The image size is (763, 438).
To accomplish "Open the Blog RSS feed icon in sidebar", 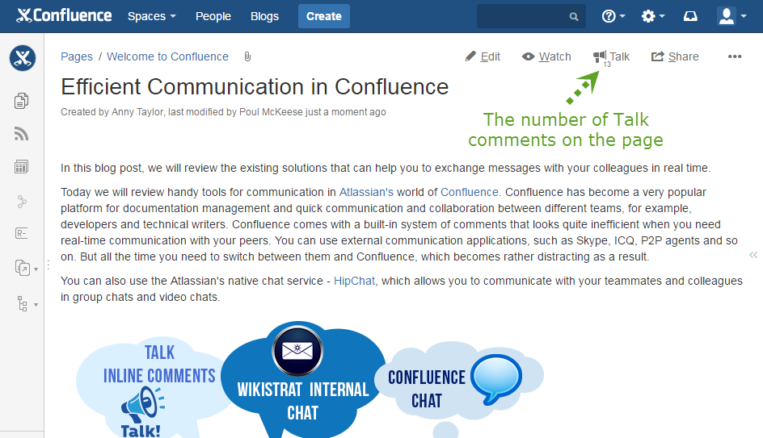I will click(x=22, y=134).
